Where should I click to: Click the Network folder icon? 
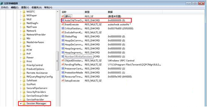pyautogui.click(x=24, y=31)
